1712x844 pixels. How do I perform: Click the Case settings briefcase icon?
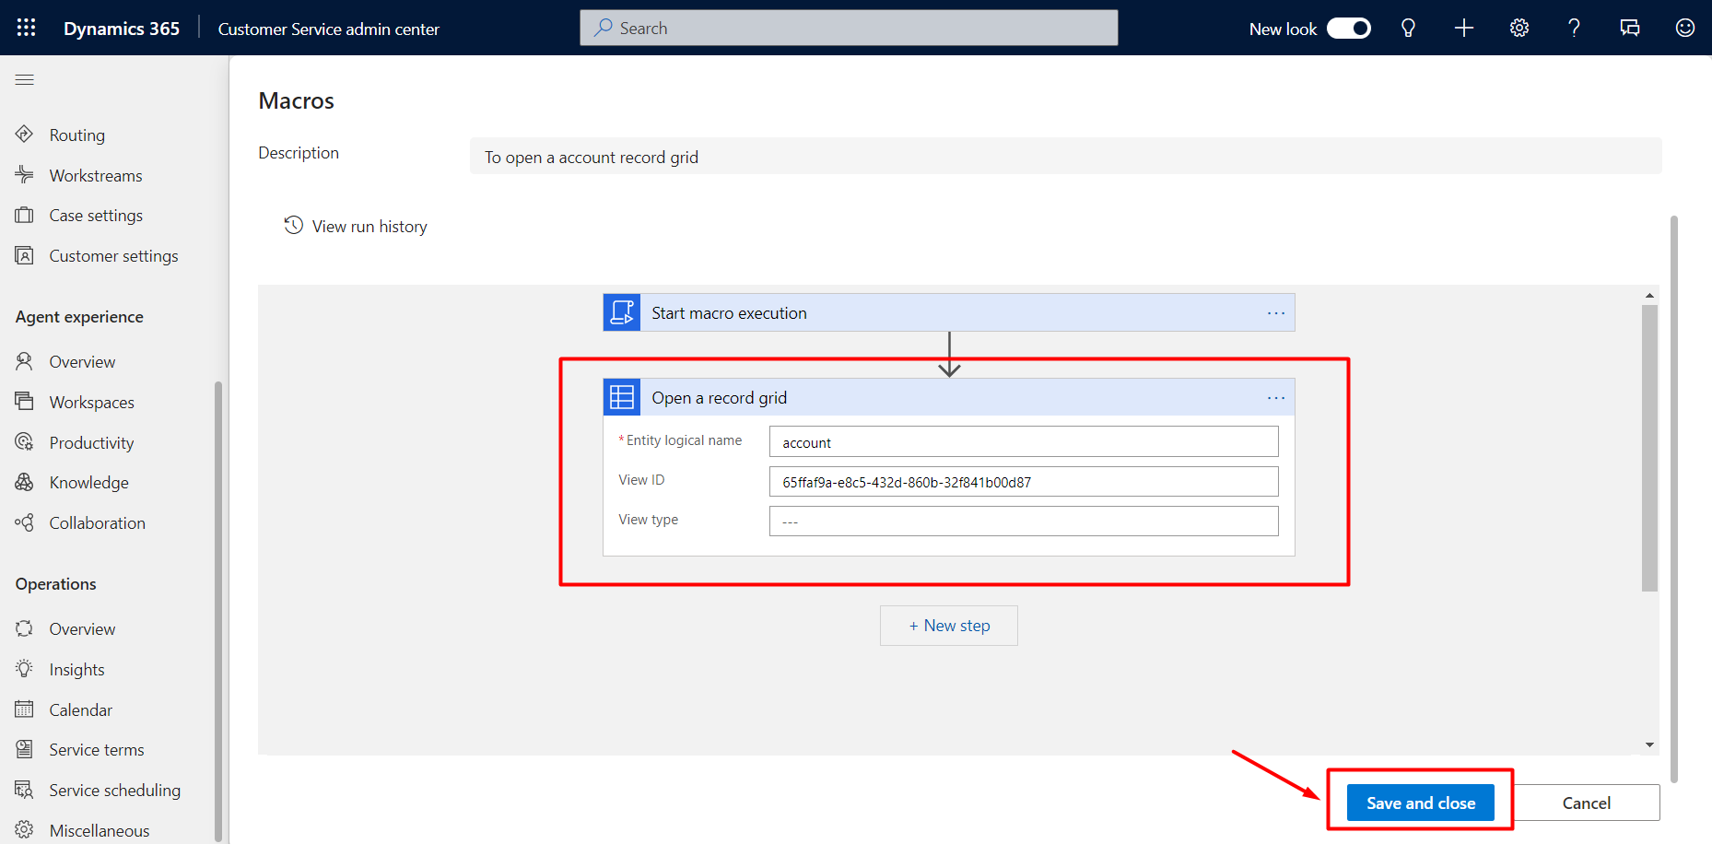coord(25,215)
